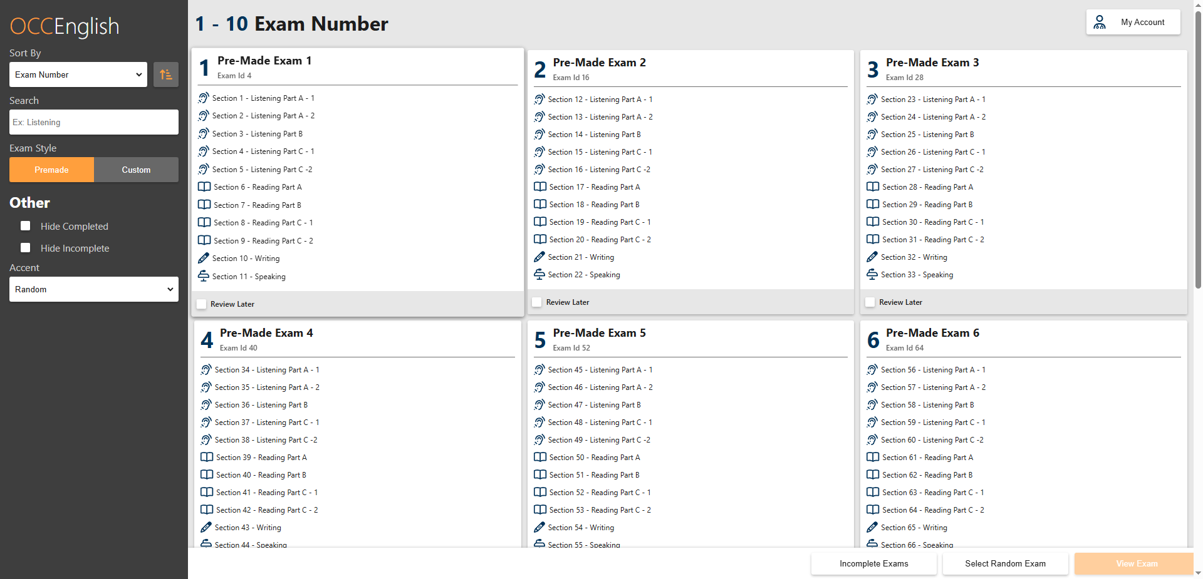Click pencil icon beside Section 10 Writing
The width and height of the screenshot is (1203, 579).
pyautogui.click(x=204, y=258)
